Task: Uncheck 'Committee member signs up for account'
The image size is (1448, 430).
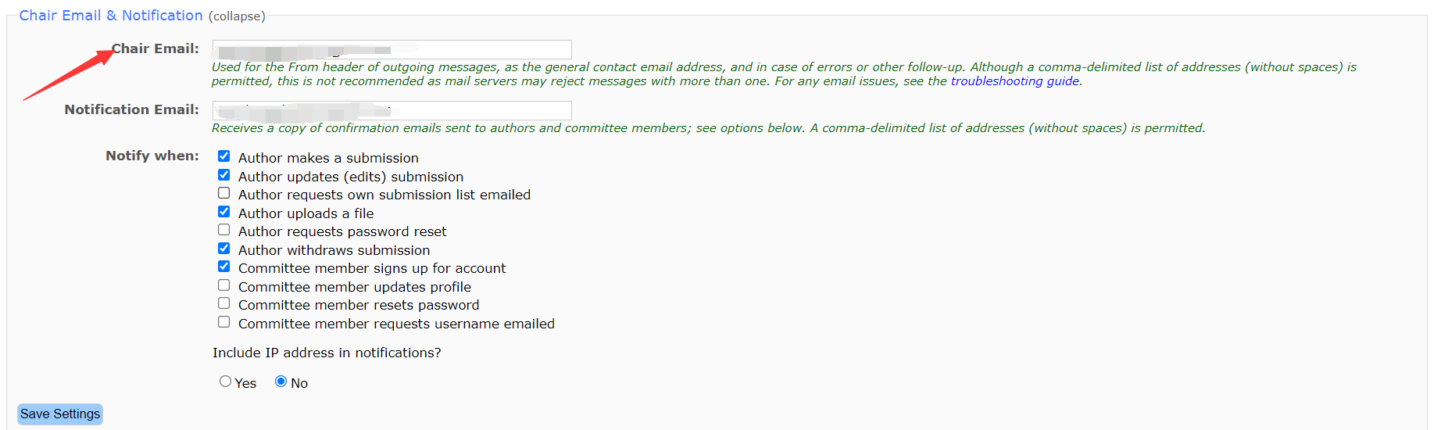Action: point(224,267)
